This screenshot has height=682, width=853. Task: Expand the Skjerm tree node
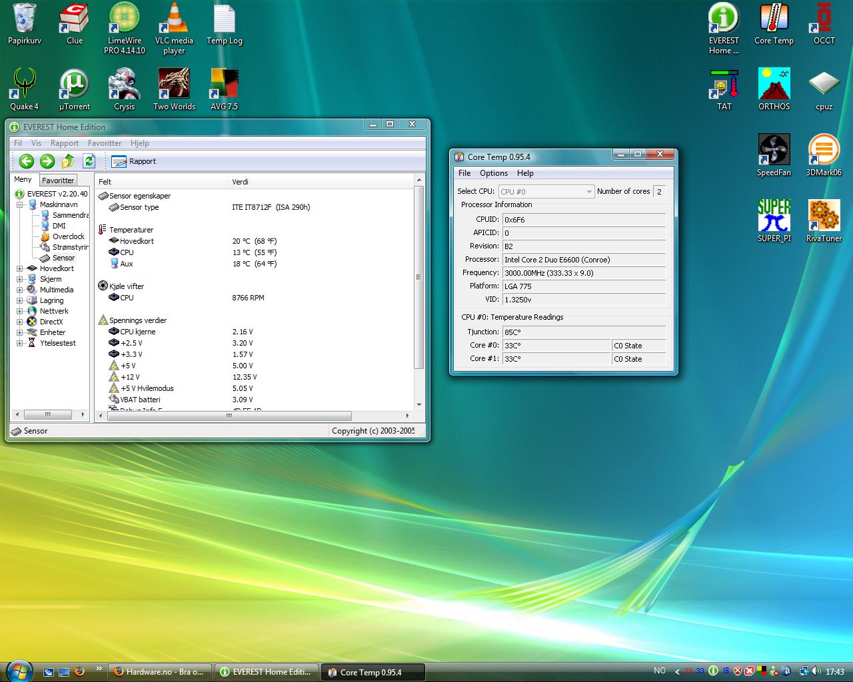19,279
